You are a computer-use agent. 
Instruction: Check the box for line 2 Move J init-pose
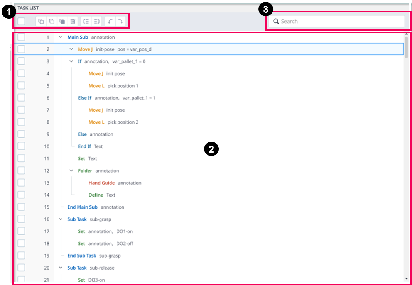click(x=21, y=49)
